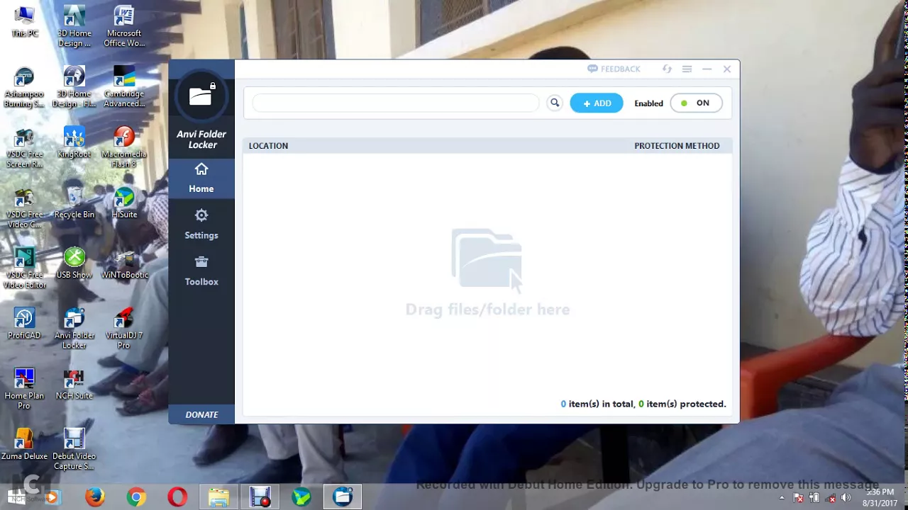
Task: Open Firefox from the taskbar
Action: (95, 497)
